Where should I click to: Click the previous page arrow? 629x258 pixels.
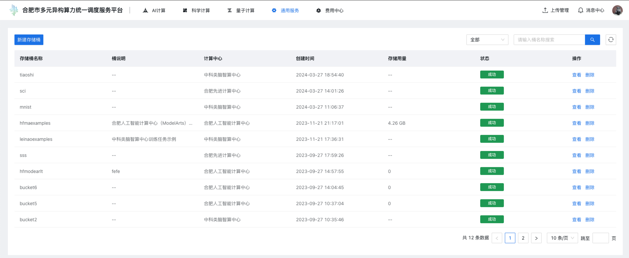pyautogui.click(x=497, y=238)
